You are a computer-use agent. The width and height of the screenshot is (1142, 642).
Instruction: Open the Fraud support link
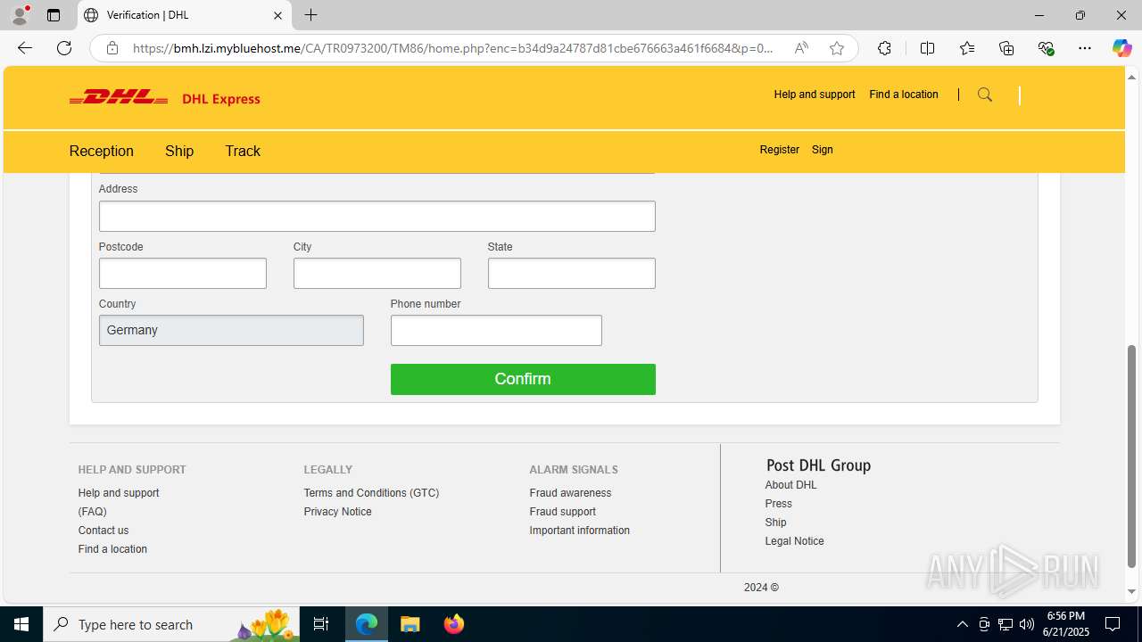(x=562, y=512)
